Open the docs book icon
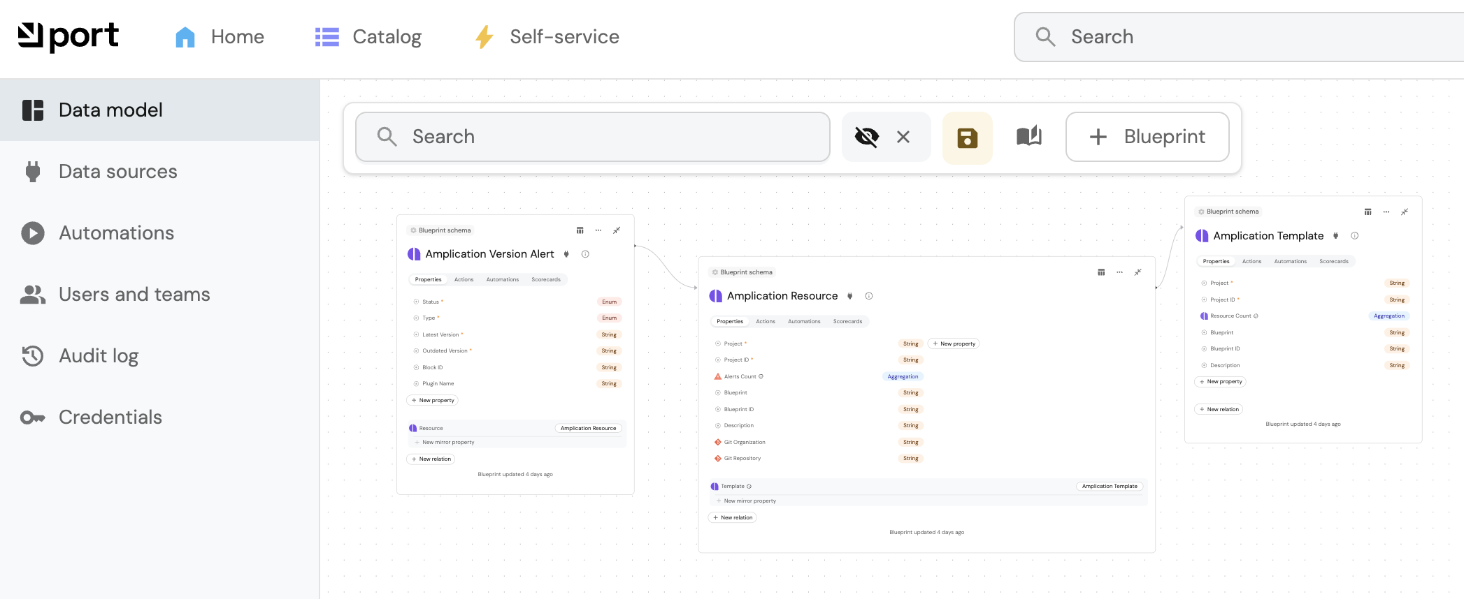The width and height of the screenshot is (1464, 599). point(1029,136)
